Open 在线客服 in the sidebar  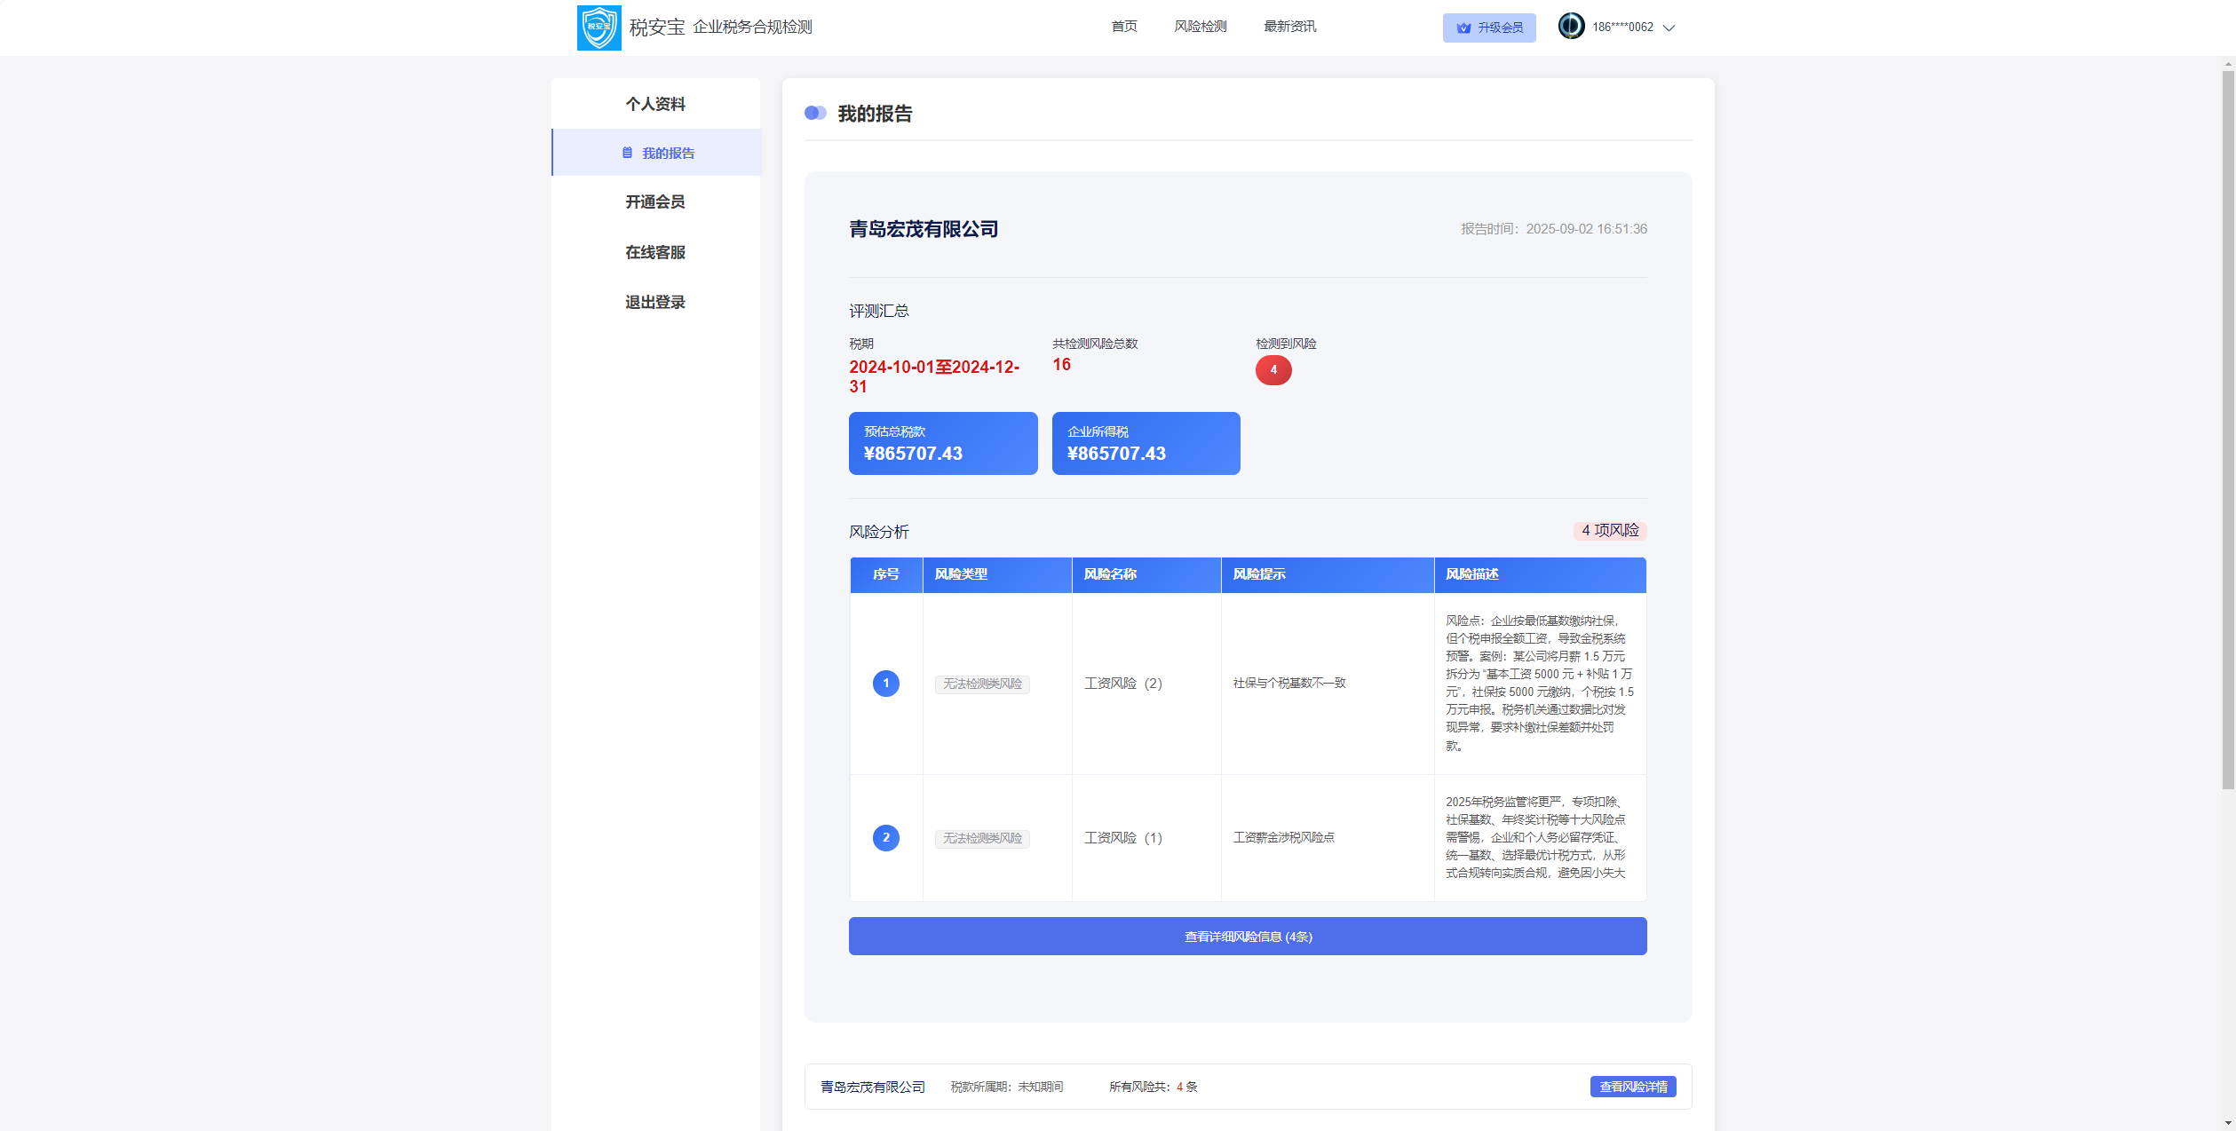655,253
